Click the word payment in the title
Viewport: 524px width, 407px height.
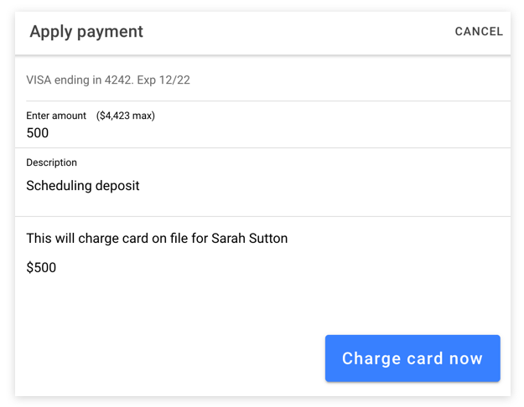(x=110, y=33)
